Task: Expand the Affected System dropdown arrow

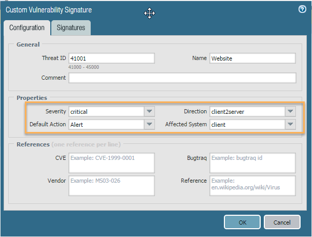Action: pyautogui.click(x=290, y=124)
